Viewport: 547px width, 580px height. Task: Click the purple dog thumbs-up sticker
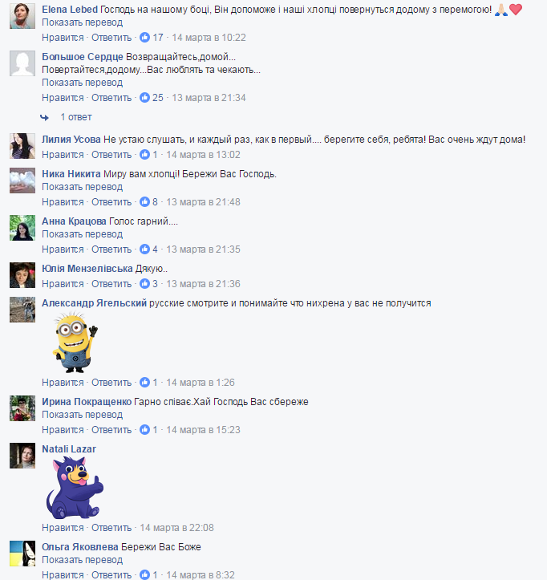click(75, 488)
